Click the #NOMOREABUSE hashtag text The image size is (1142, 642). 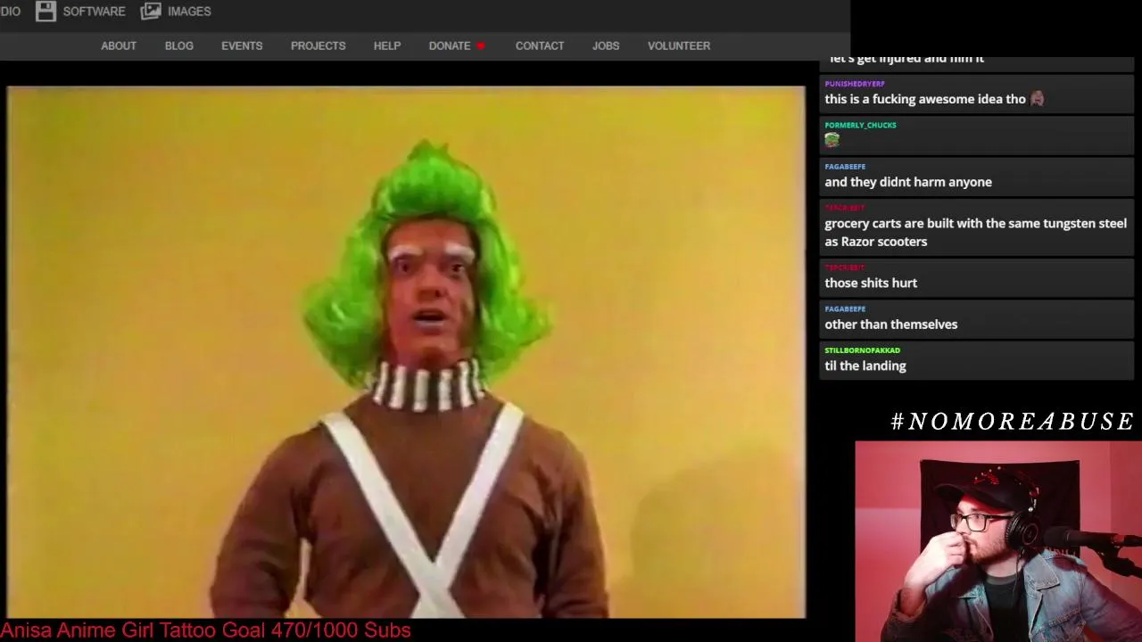[1013, 422]
